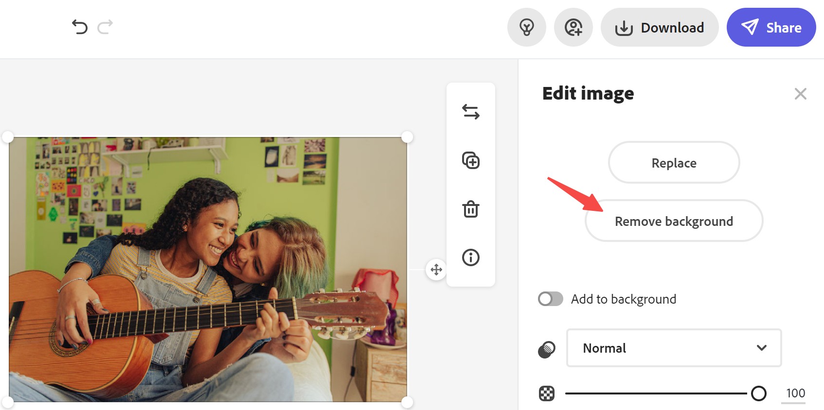Toggle Add to background switch

pyautogui.click(x=550, y=299)
